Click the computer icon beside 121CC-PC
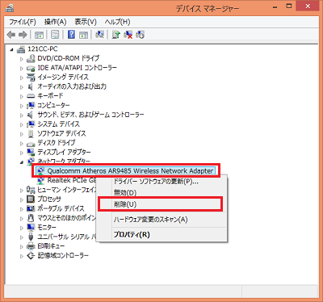 [x=21, y=49]
